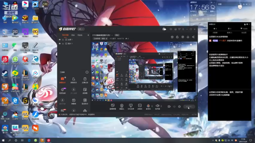Click the taskbar search magnifier icon
The image size is (255, 143).
10,140
